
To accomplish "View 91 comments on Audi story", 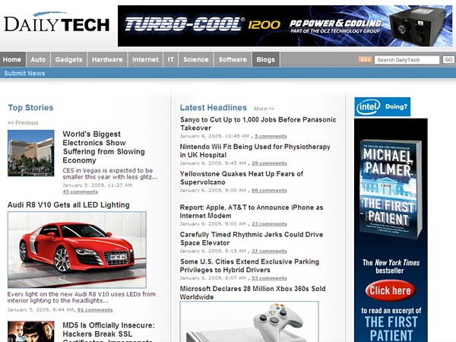I will 95,310.
